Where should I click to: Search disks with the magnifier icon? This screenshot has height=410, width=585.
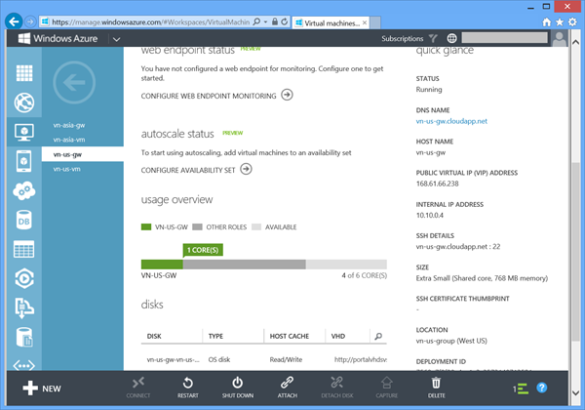tap(378, 336)
